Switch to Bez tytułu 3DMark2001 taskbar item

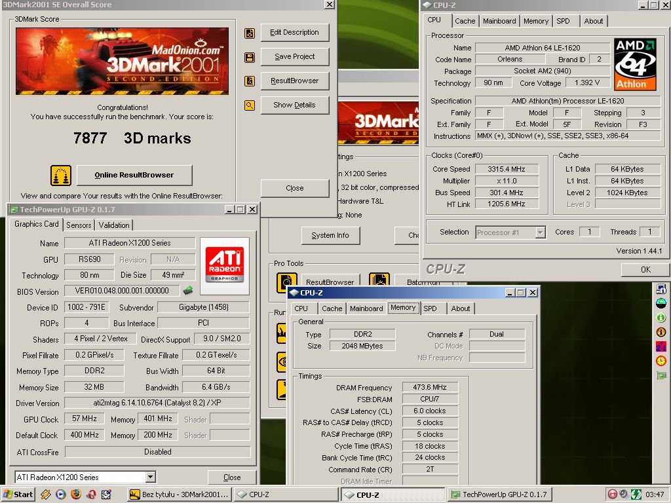click(180, 494)
